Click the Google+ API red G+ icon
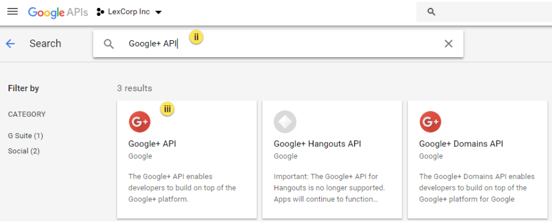This screenshot has height=222, width=552. pyautogui.click(x=140, y=122)
